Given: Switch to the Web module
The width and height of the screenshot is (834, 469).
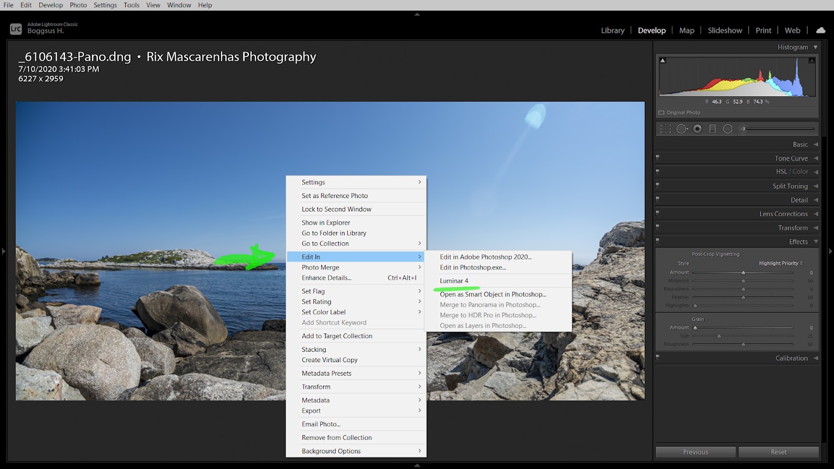Looking at the screenshot, I should [x=792, y=31].
